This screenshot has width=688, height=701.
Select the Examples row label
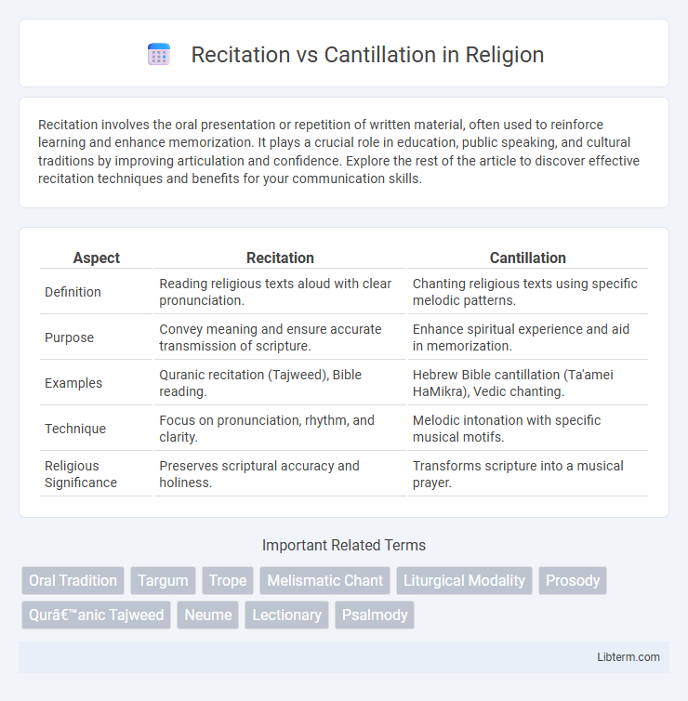(x=73, y=383)
